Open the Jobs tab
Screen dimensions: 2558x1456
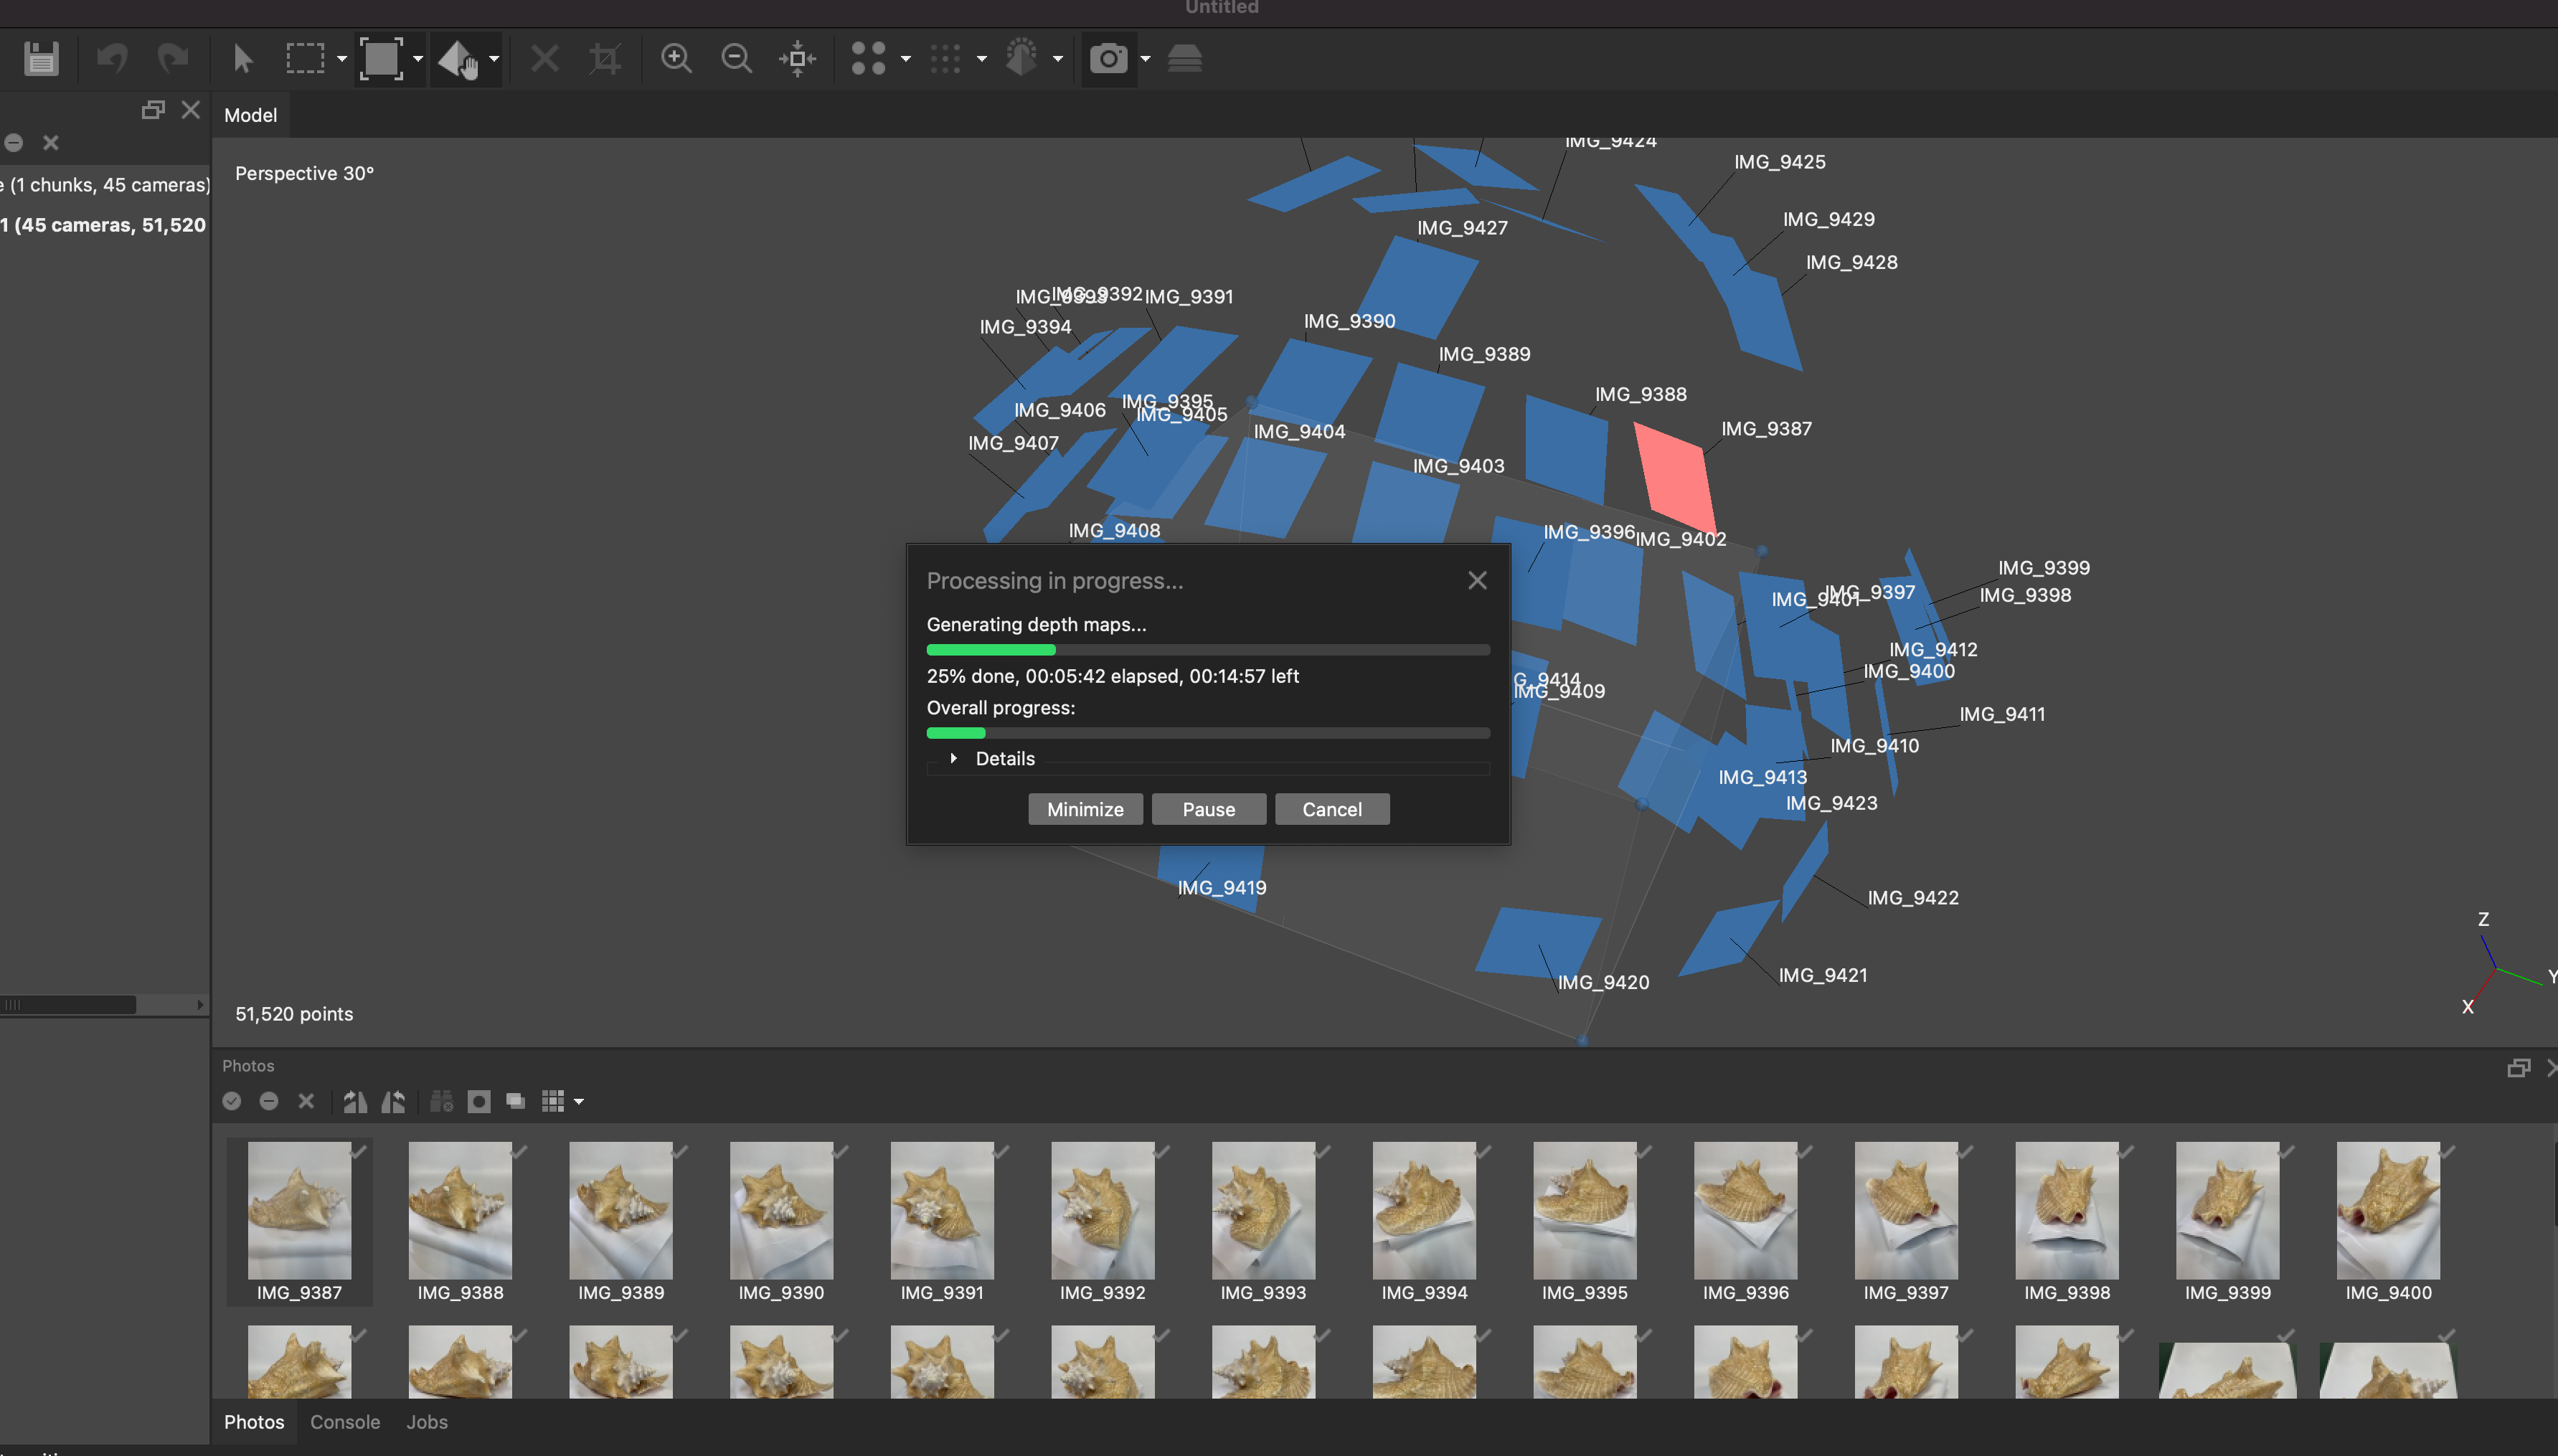(x=427, y=1422)
